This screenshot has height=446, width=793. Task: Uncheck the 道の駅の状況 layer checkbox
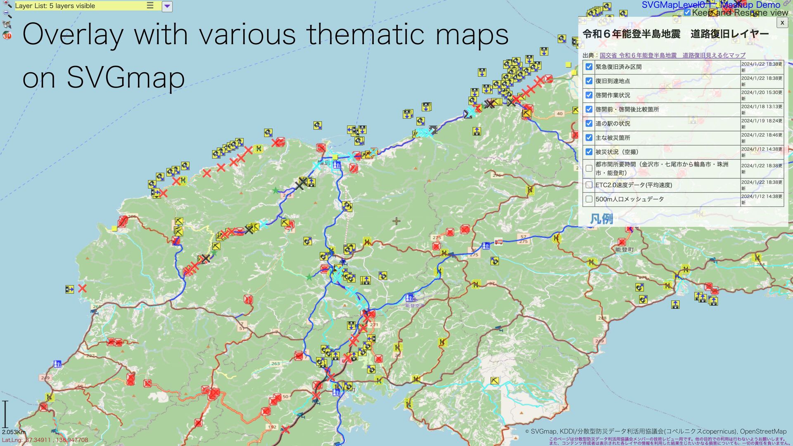pyautogui.click(x=589, y=123)
